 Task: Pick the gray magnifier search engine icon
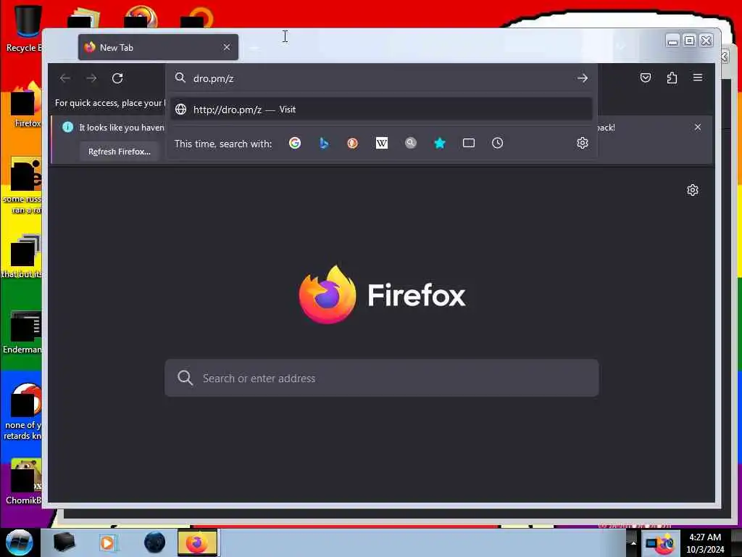point(411,143)
